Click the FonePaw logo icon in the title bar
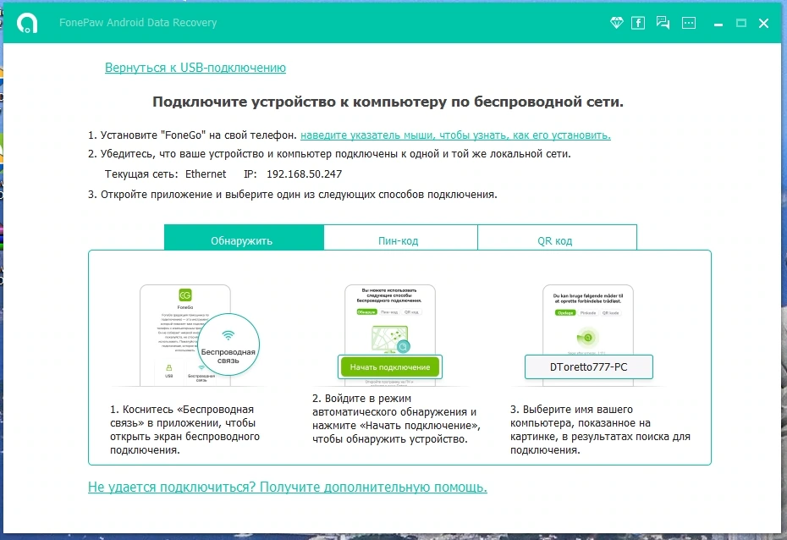The height and width of the screenshot is (540, 787). (26, 23)
